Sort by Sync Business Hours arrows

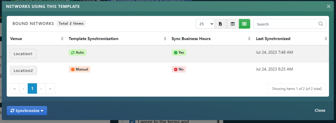(x=249, y=38)
